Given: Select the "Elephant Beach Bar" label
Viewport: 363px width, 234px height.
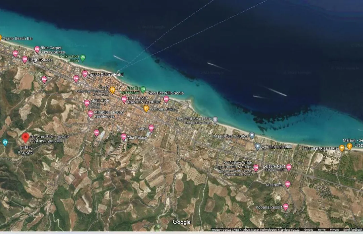Looking at the screenshot, I should click(x=194, y=119).
